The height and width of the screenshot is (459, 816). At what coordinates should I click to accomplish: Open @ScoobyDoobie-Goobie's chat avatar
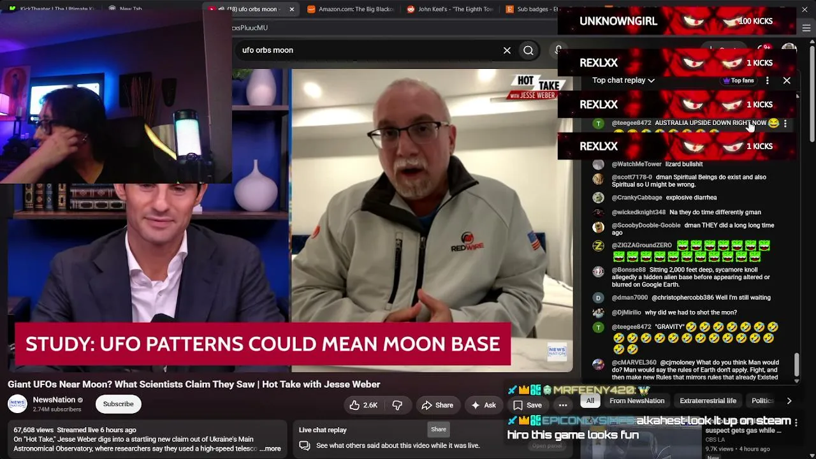(598, 227)
